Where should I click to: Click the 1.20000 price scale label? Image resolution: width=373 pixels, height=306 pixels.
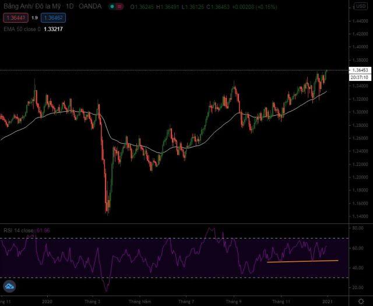360,177
